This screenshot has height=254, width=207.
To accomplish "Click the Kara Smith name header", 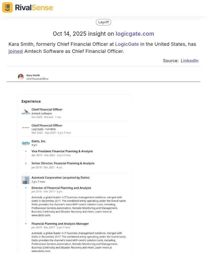I will click(33, 75).
